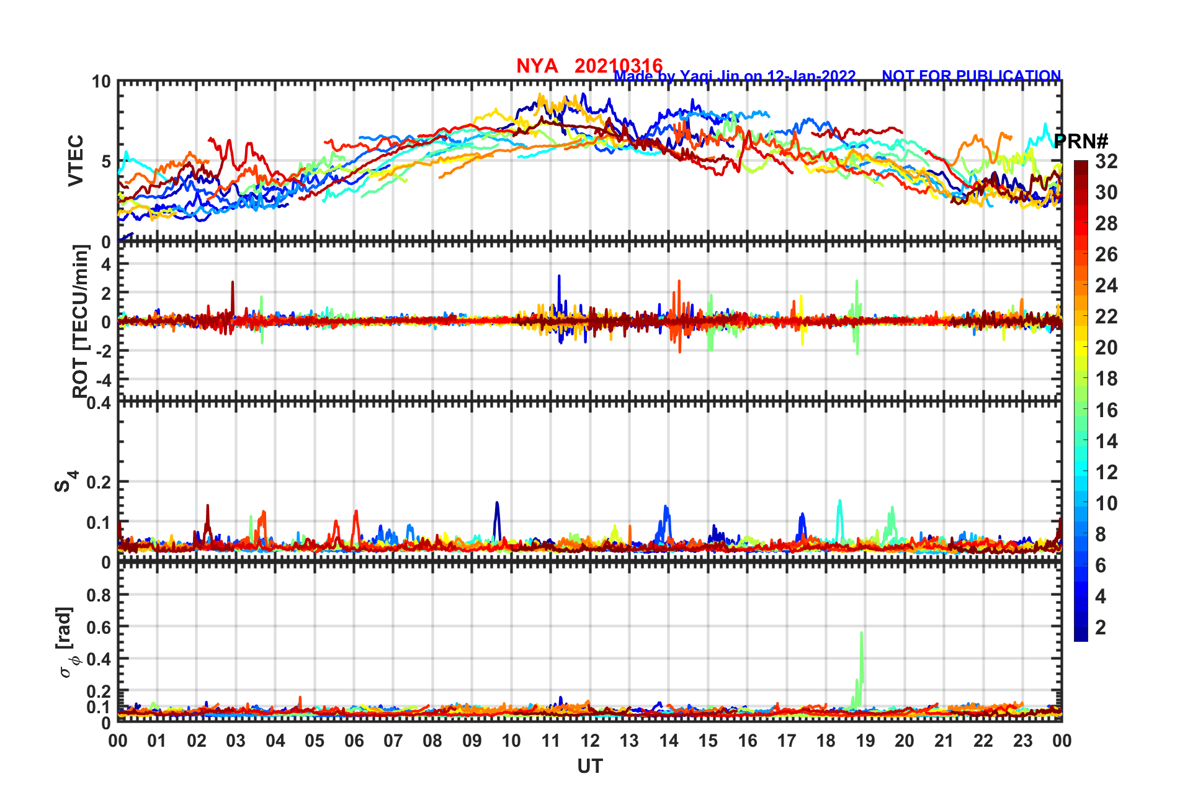Select the "ROT [TECU/min]" y-axis label

[x=81, y=321]
